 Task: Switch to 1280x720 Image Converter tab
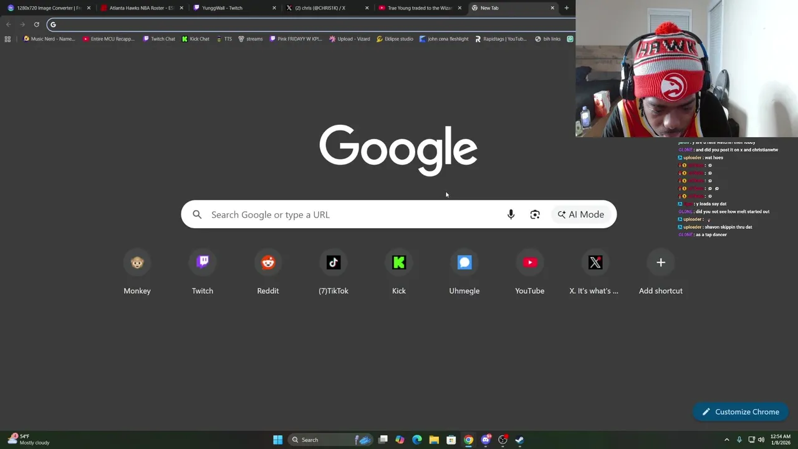pyautogui.click(x=49, y=8)
